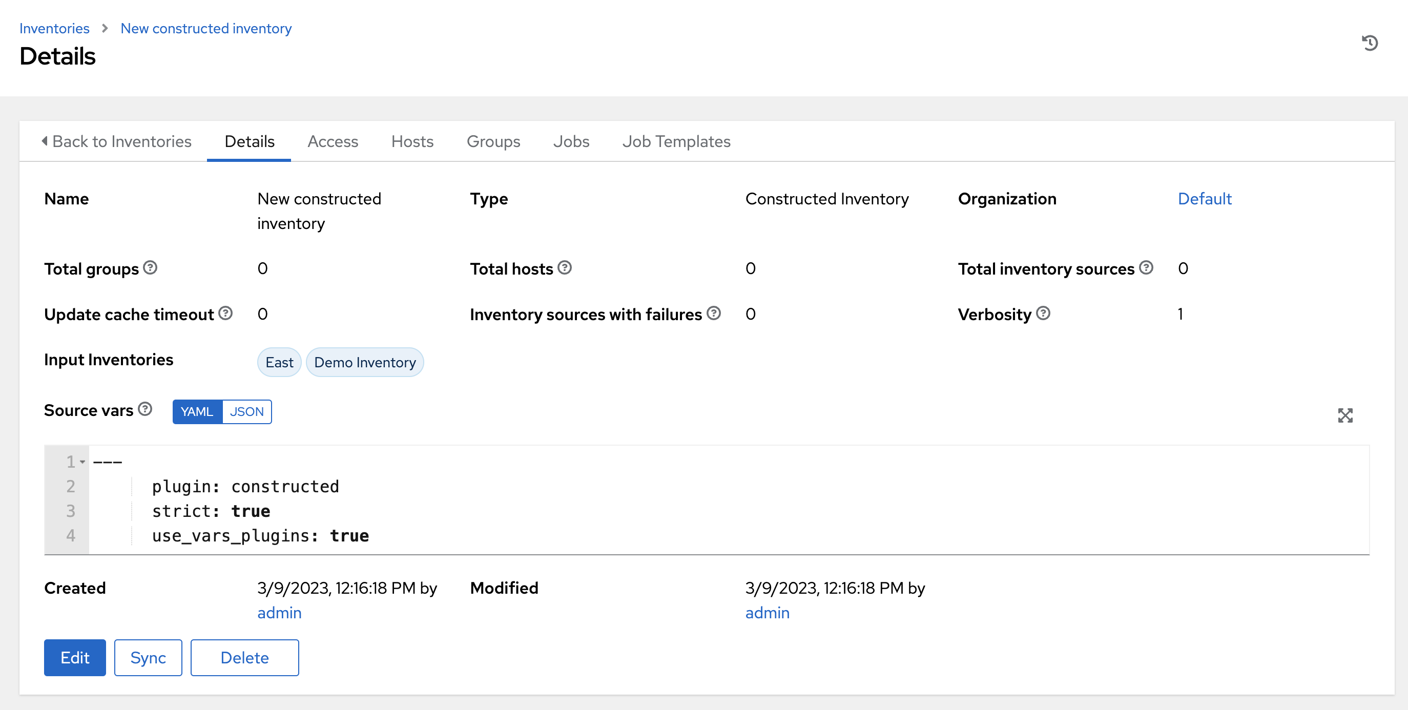Expand Source vars editor to fullscreen

1345,415
